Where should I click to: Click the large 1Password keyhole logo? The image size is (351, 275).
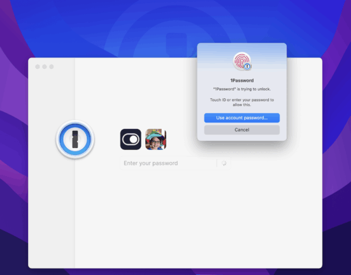[x=75, y=139]
